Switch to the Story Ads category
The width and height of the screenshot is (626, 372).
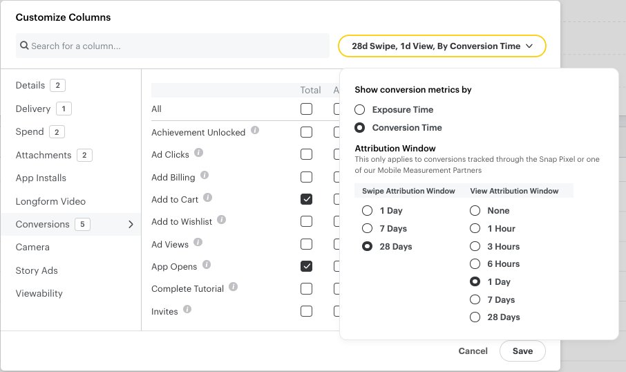pos(37,270)
